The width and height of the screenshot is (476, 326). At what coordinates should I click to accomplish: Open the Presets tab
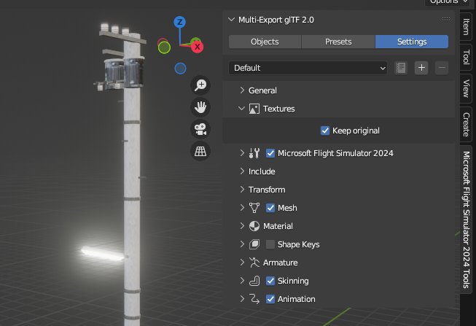pyautogui.click(x=338, y=42)
